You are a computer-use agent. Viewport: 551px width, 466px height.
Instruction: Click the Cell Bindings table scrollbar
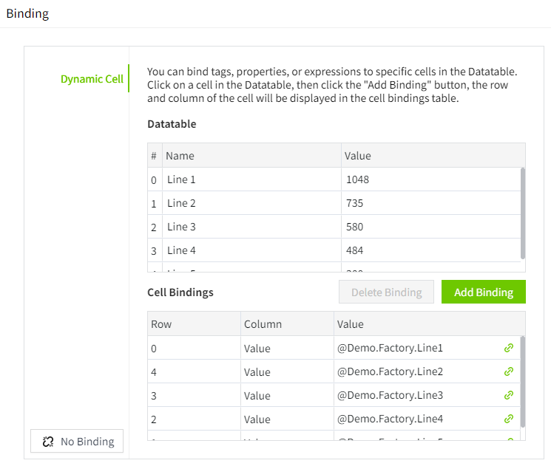coord(523,381)
